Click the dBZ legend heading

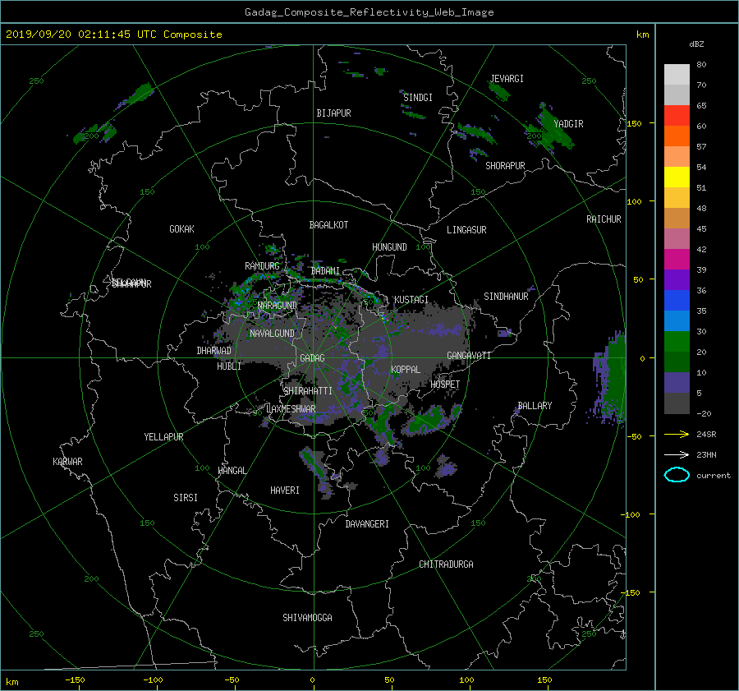coord(696,44)
